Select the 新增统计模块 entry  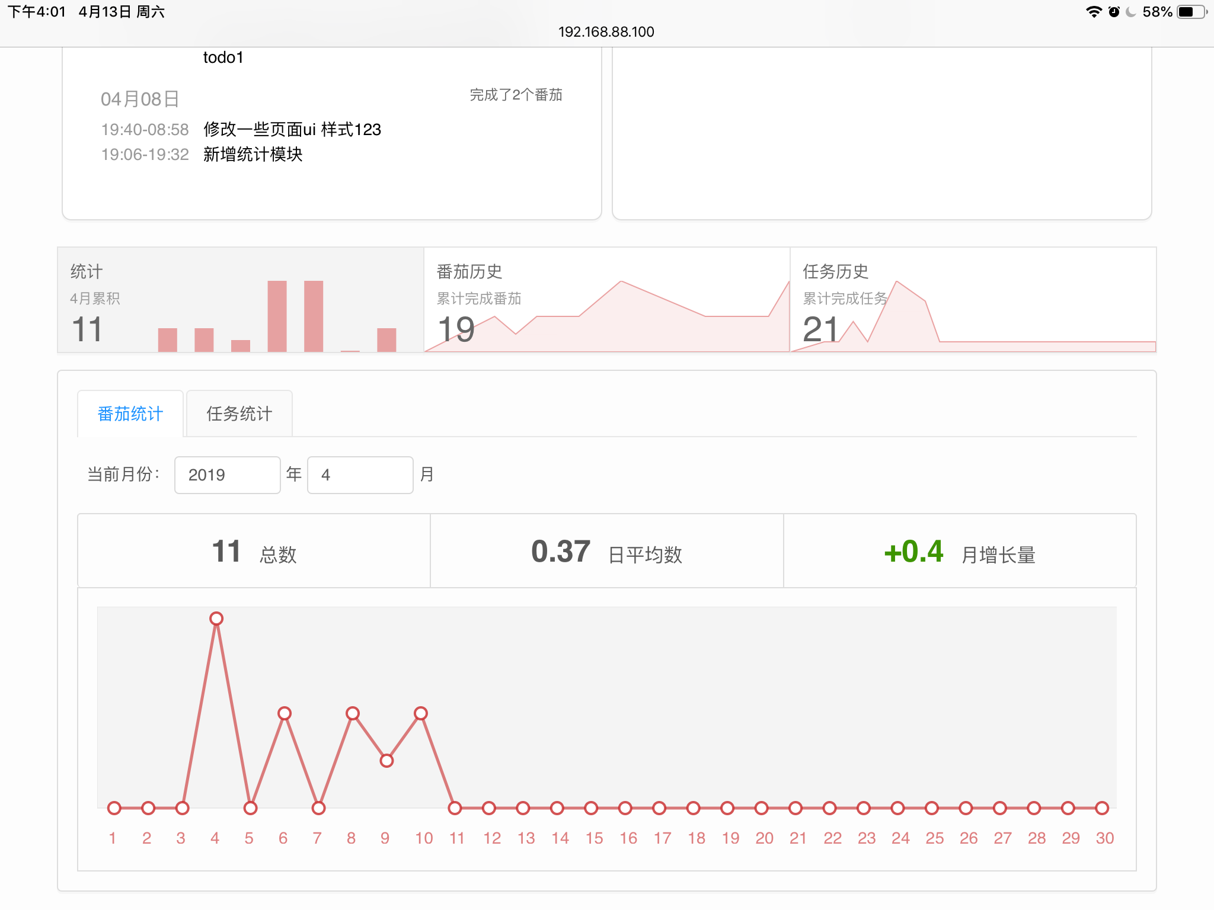coord(253,155)
